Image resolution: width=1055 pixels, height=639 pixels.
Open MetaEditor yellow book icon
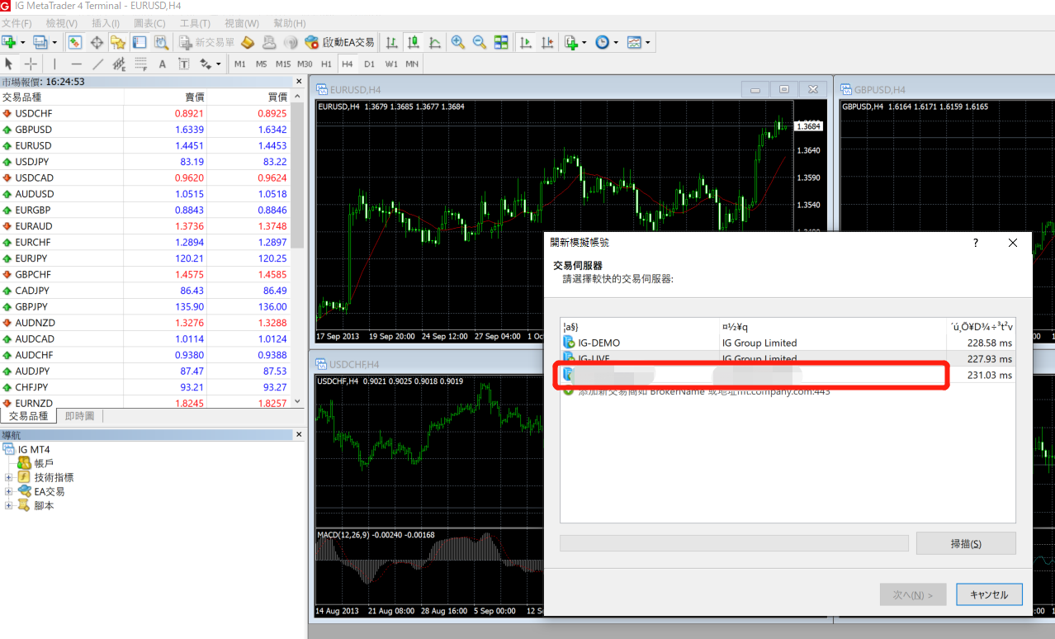pyautogui.click(x=248, y=42)
